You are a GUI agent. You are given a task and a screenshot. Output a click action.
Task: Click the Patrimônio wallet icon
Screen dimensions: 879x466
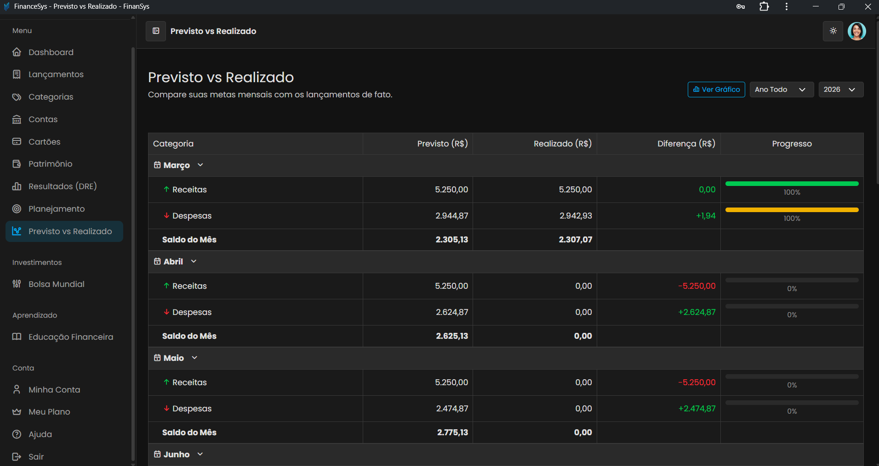17,164
